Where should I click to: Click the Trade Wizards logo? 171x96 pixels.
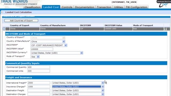click(19, 2)
